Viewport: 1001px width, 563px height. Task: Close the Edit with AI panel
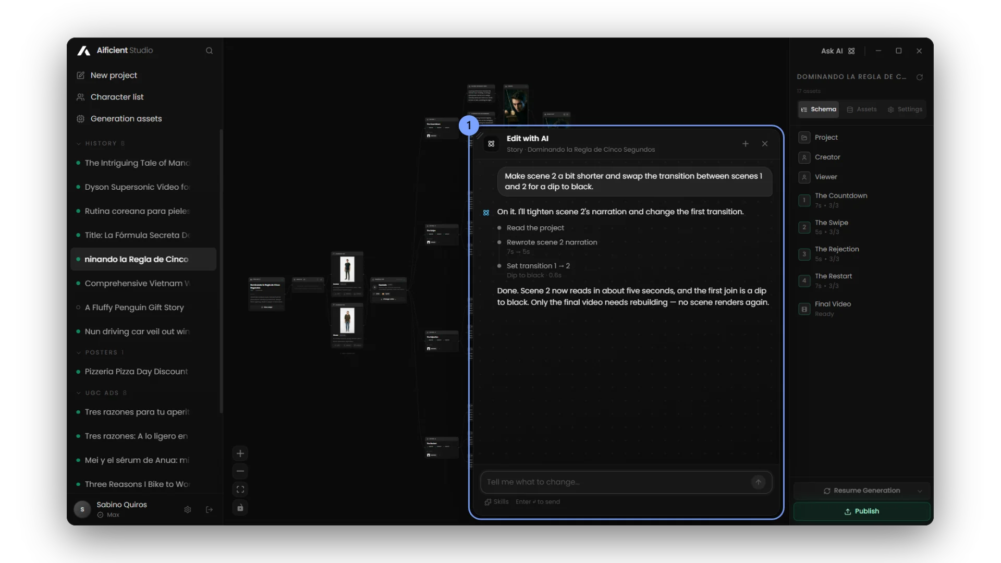pyautogui.click(x=765, y=144)
